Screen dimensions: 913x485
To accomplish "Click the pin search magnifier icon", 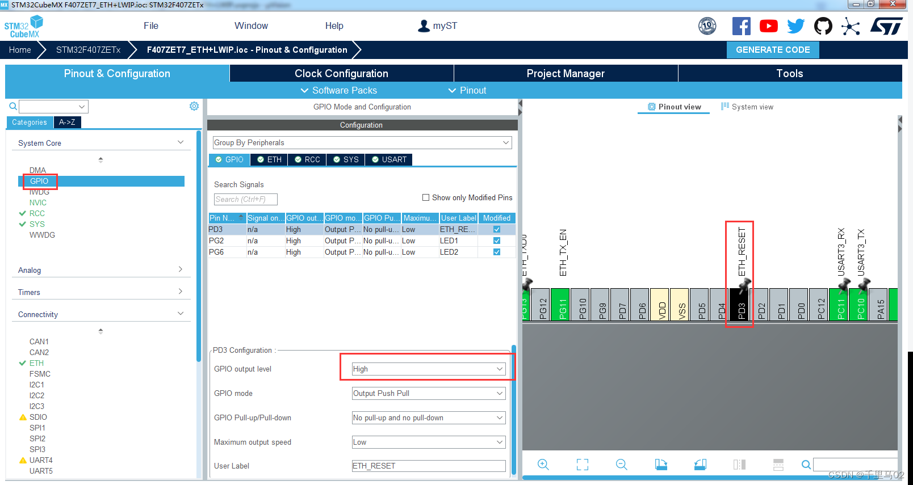I will 806,465.
